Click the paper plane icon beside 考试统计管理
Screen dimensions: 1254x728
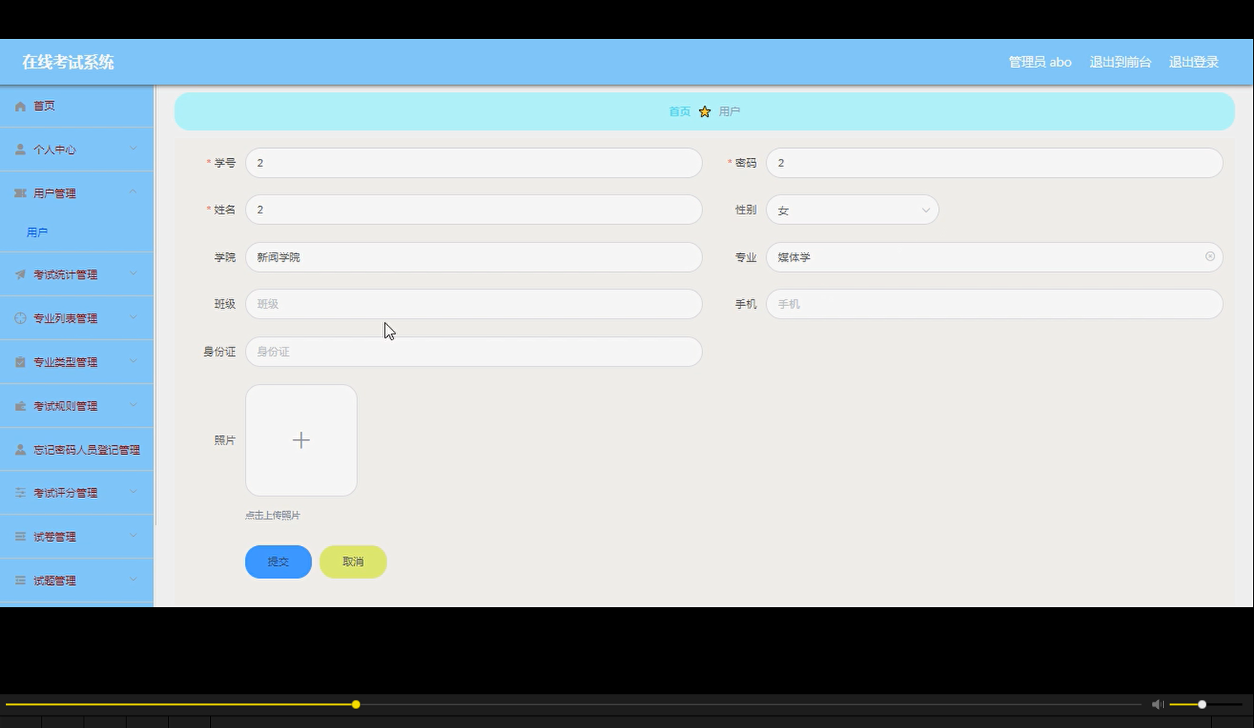pos(21,275)
